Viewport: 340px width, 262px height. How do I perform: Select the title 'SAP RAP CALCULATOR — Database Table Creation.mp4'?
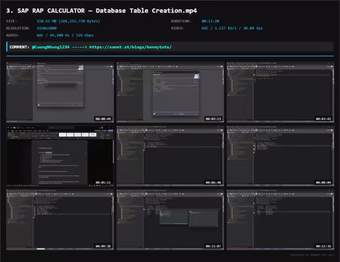click(107, 11)
